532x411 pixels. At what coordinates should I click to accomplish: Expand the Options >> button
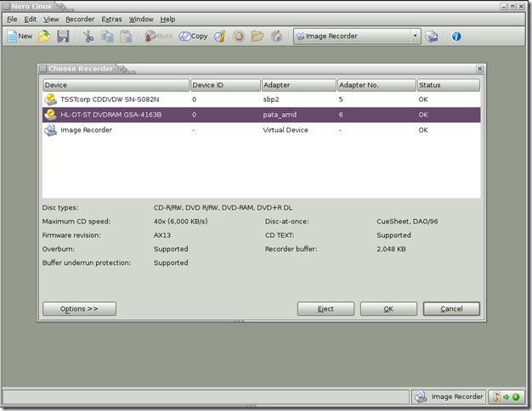[x=79, y=308]
